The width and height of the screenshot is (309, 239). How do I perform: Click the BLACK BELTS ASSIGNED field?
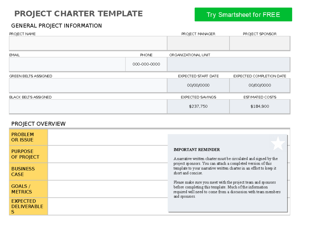tap(88, 106)
